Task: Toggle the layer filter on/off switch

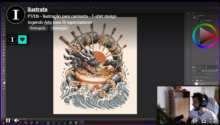Action: (x=217, y=71)
